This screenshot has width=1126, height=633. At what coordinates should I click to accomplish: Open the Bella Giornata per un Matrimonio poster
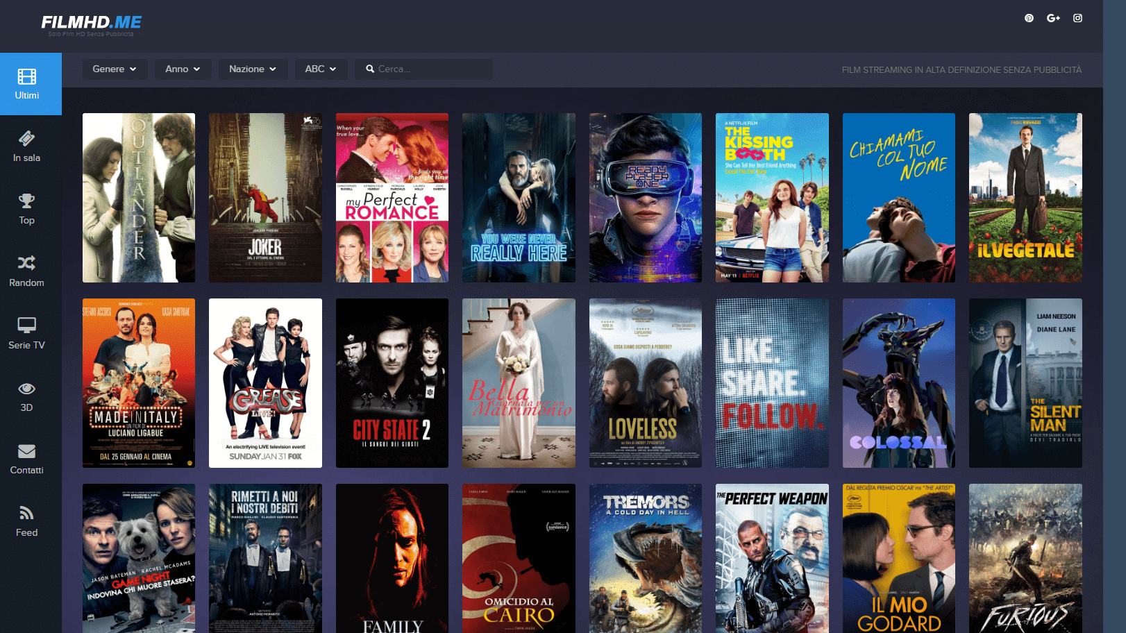pos(519,383)
